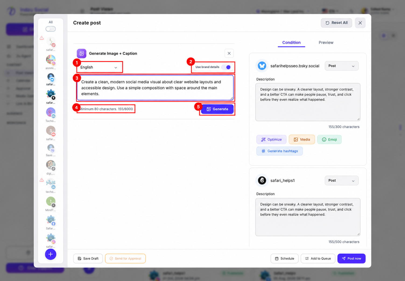Click Send for Approval

pos(125,258)
